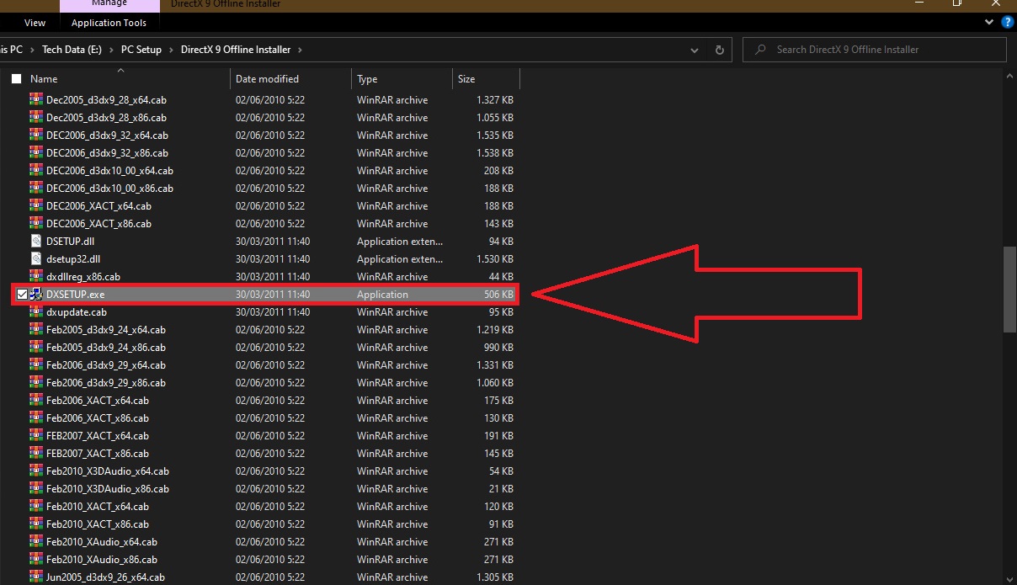This screenshot has height=585, width=1017.
Task: Click the archive icon of Feb2005_d3dx9_24_x64.cab
Action: (x=36, y=329)
